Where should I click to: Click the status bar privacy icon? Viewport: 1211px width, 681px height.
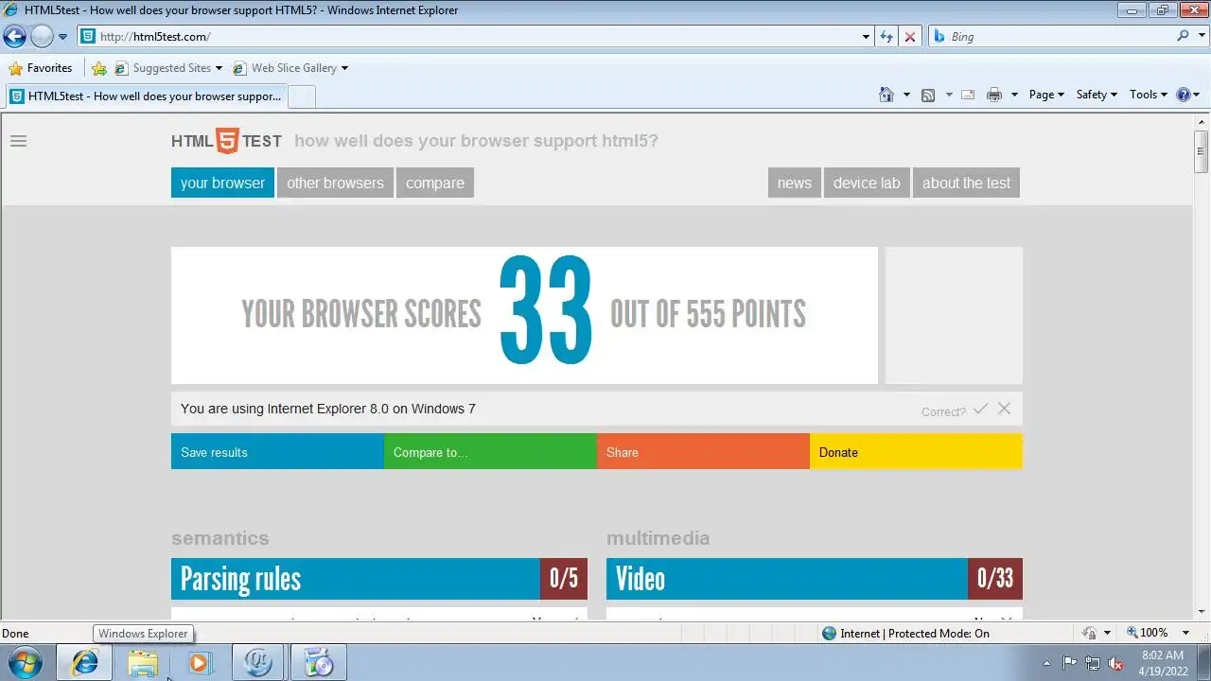point(1090,633)
